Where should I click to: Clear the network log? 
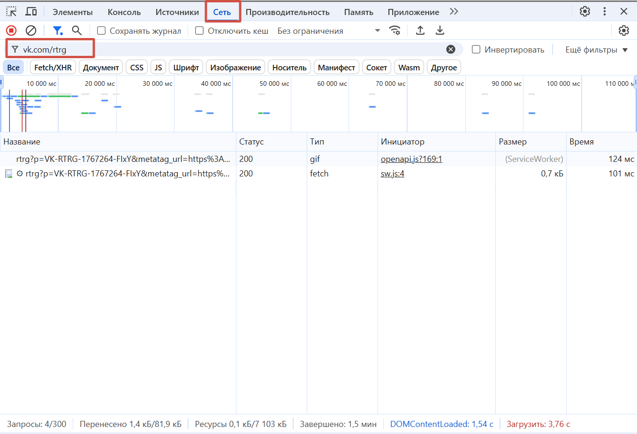click(31, 30)
